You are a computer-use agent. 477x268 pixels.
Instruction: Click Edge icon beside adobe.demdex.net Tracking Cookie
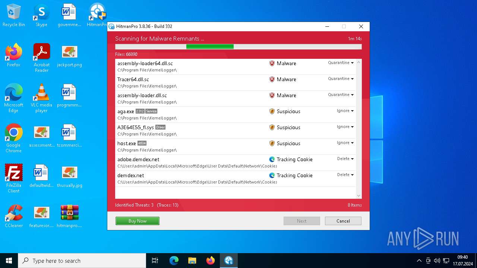point(272,159)
